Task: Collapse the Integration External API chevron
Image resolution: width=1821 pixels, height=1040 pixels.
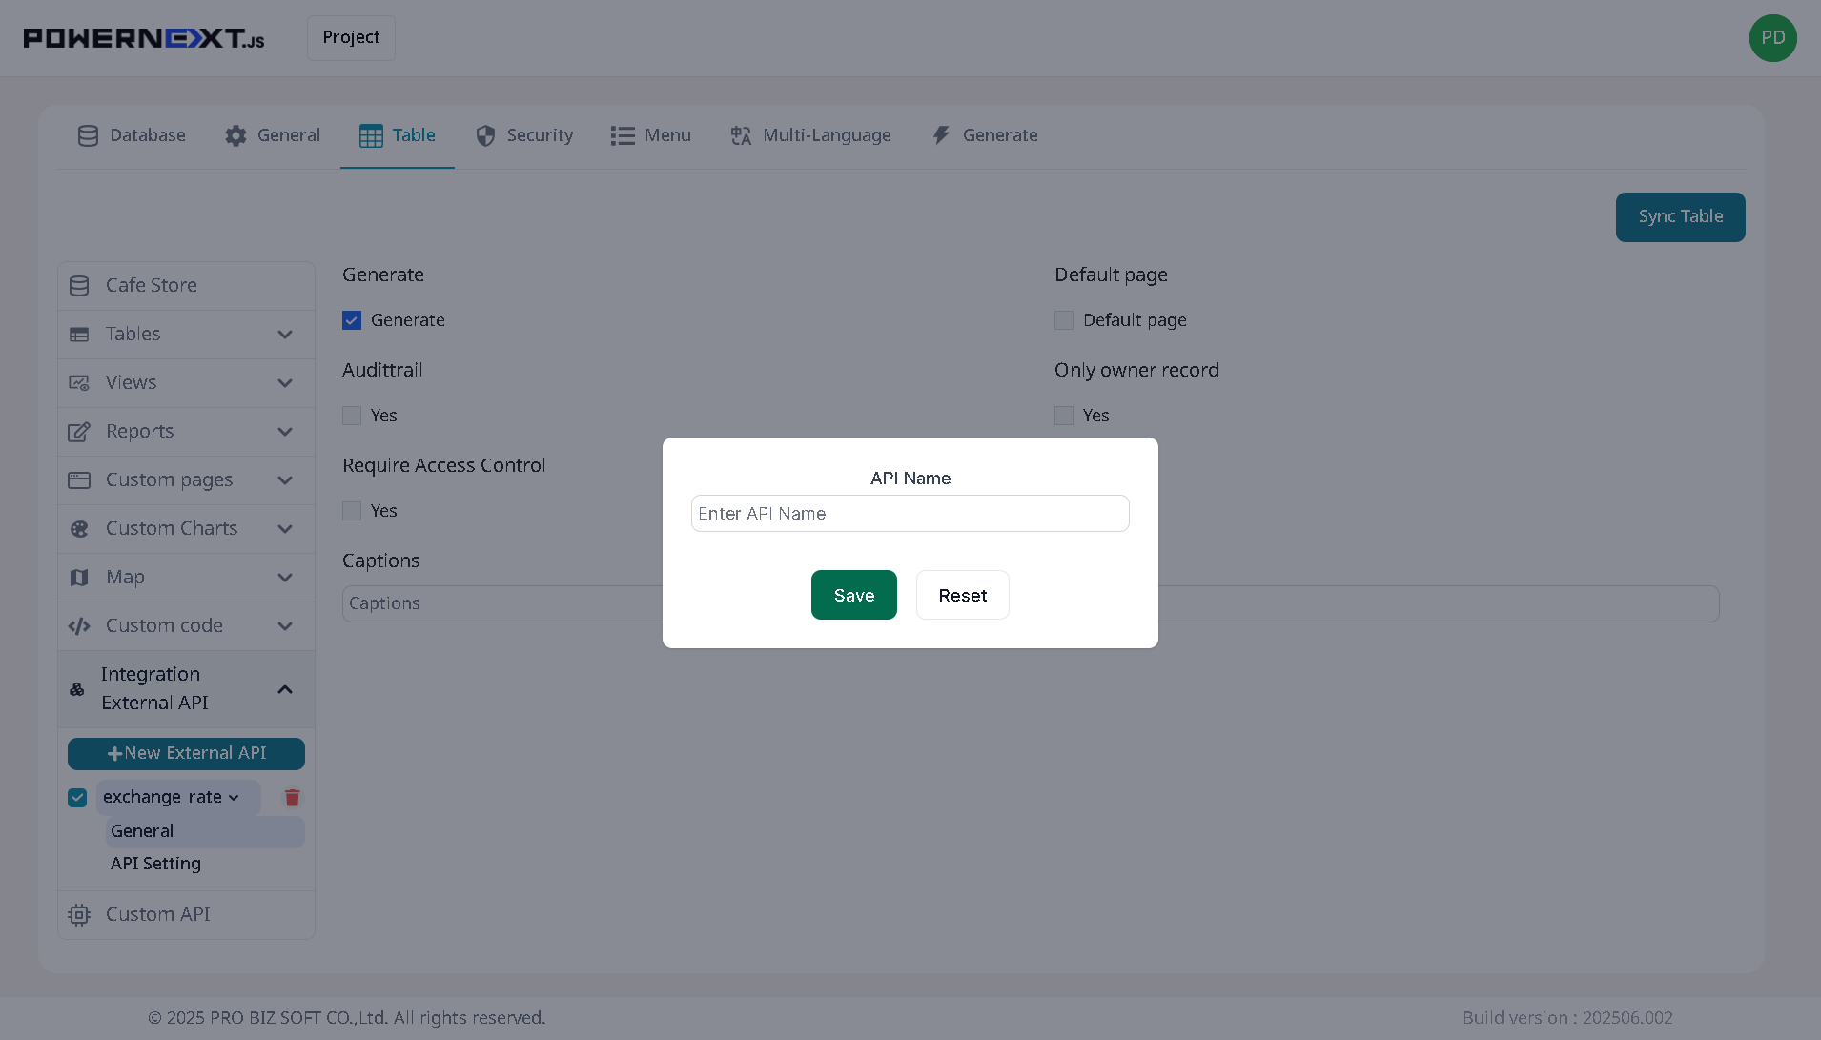Action: (x=284, y=689)
